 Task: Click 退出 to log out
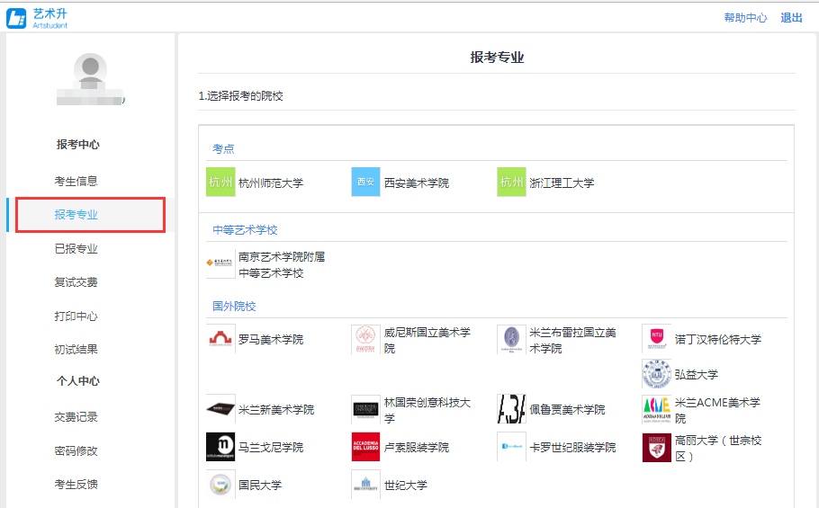click(791, 17)
